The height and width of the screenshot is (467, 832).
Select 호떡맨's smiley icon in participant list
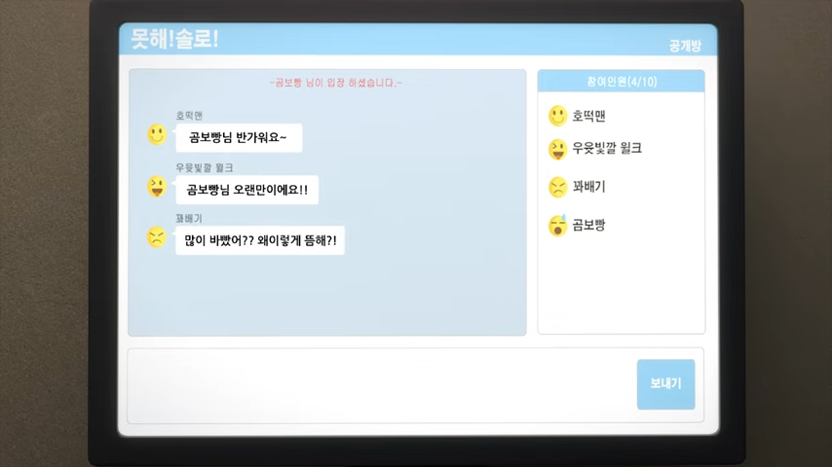click(x=557, y=116)
